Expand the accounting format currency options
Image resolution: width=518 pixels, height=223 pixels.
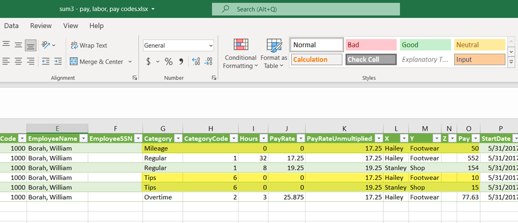click(x=157, y=61)
